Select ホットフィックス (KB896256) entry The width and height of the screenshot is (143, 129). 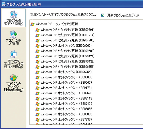pos(66,72)
